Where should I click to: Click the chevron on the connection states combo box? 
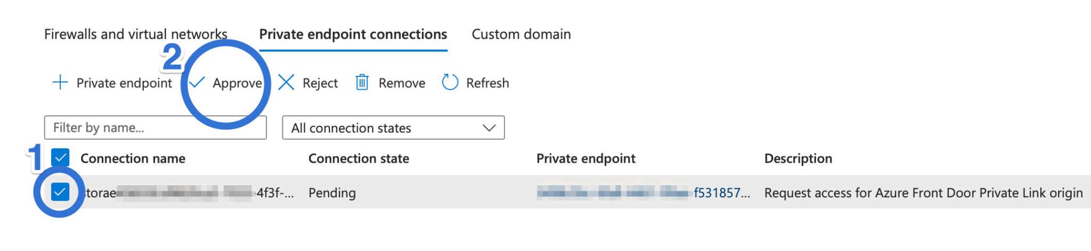click(x=489, y=128)
